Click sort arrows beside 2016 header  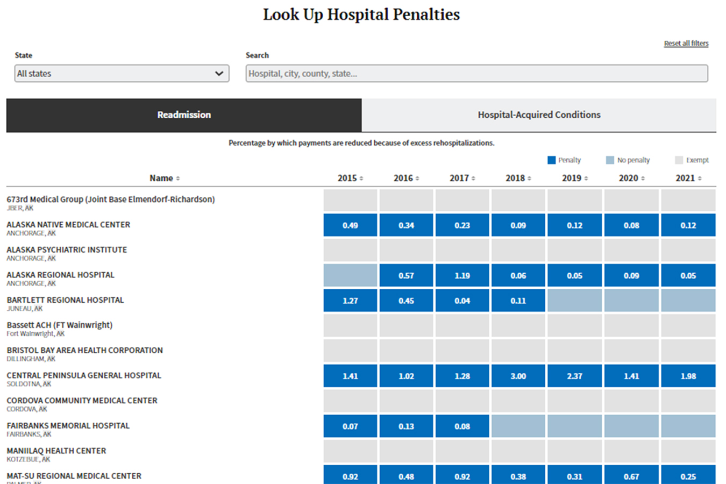417,179
